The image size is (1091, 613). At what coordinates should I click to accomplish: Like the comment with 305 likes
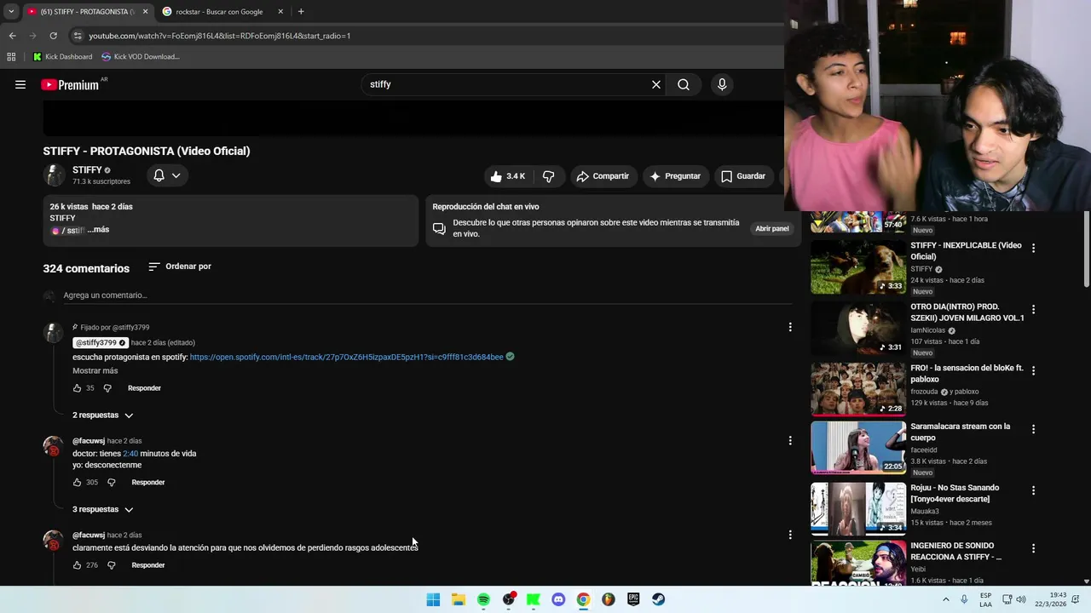(78, 483)
